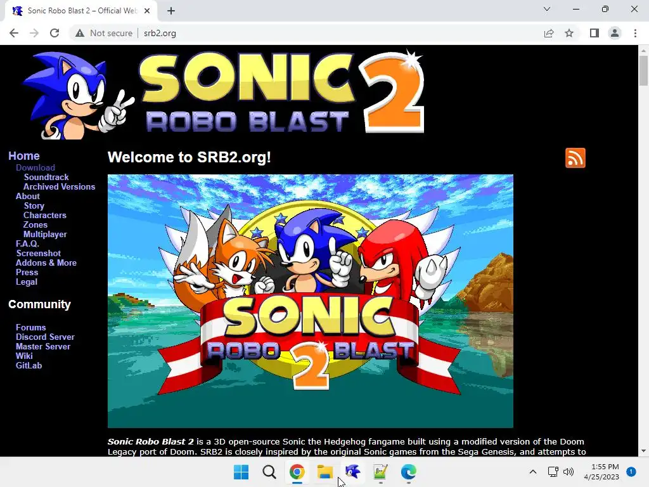
Task: Open Chrome from the taskbar
Action: tap(297, 472)
